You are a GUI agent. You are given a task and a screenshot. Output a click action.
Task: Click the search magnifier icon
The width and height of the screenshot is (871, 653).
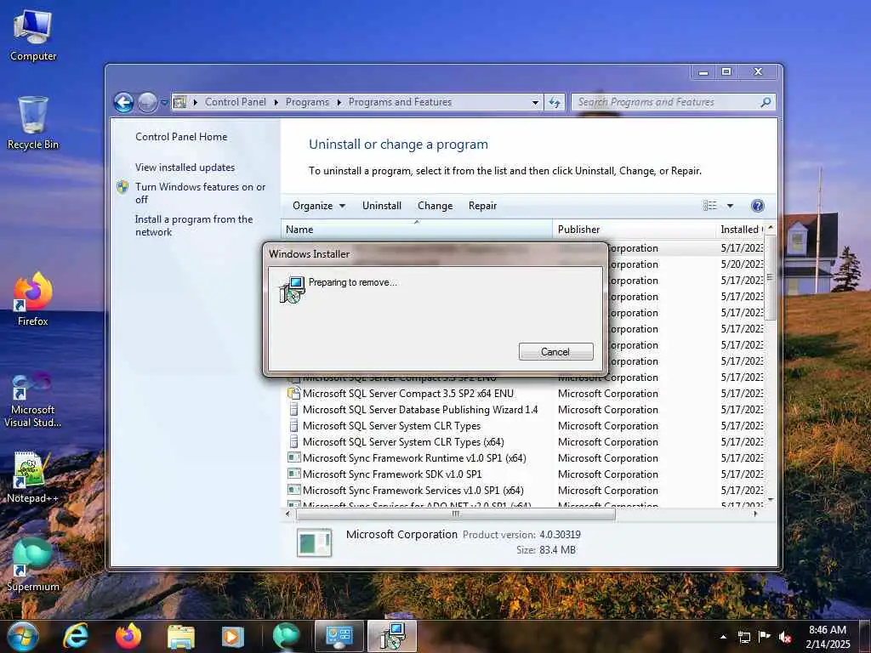(766, 102)
